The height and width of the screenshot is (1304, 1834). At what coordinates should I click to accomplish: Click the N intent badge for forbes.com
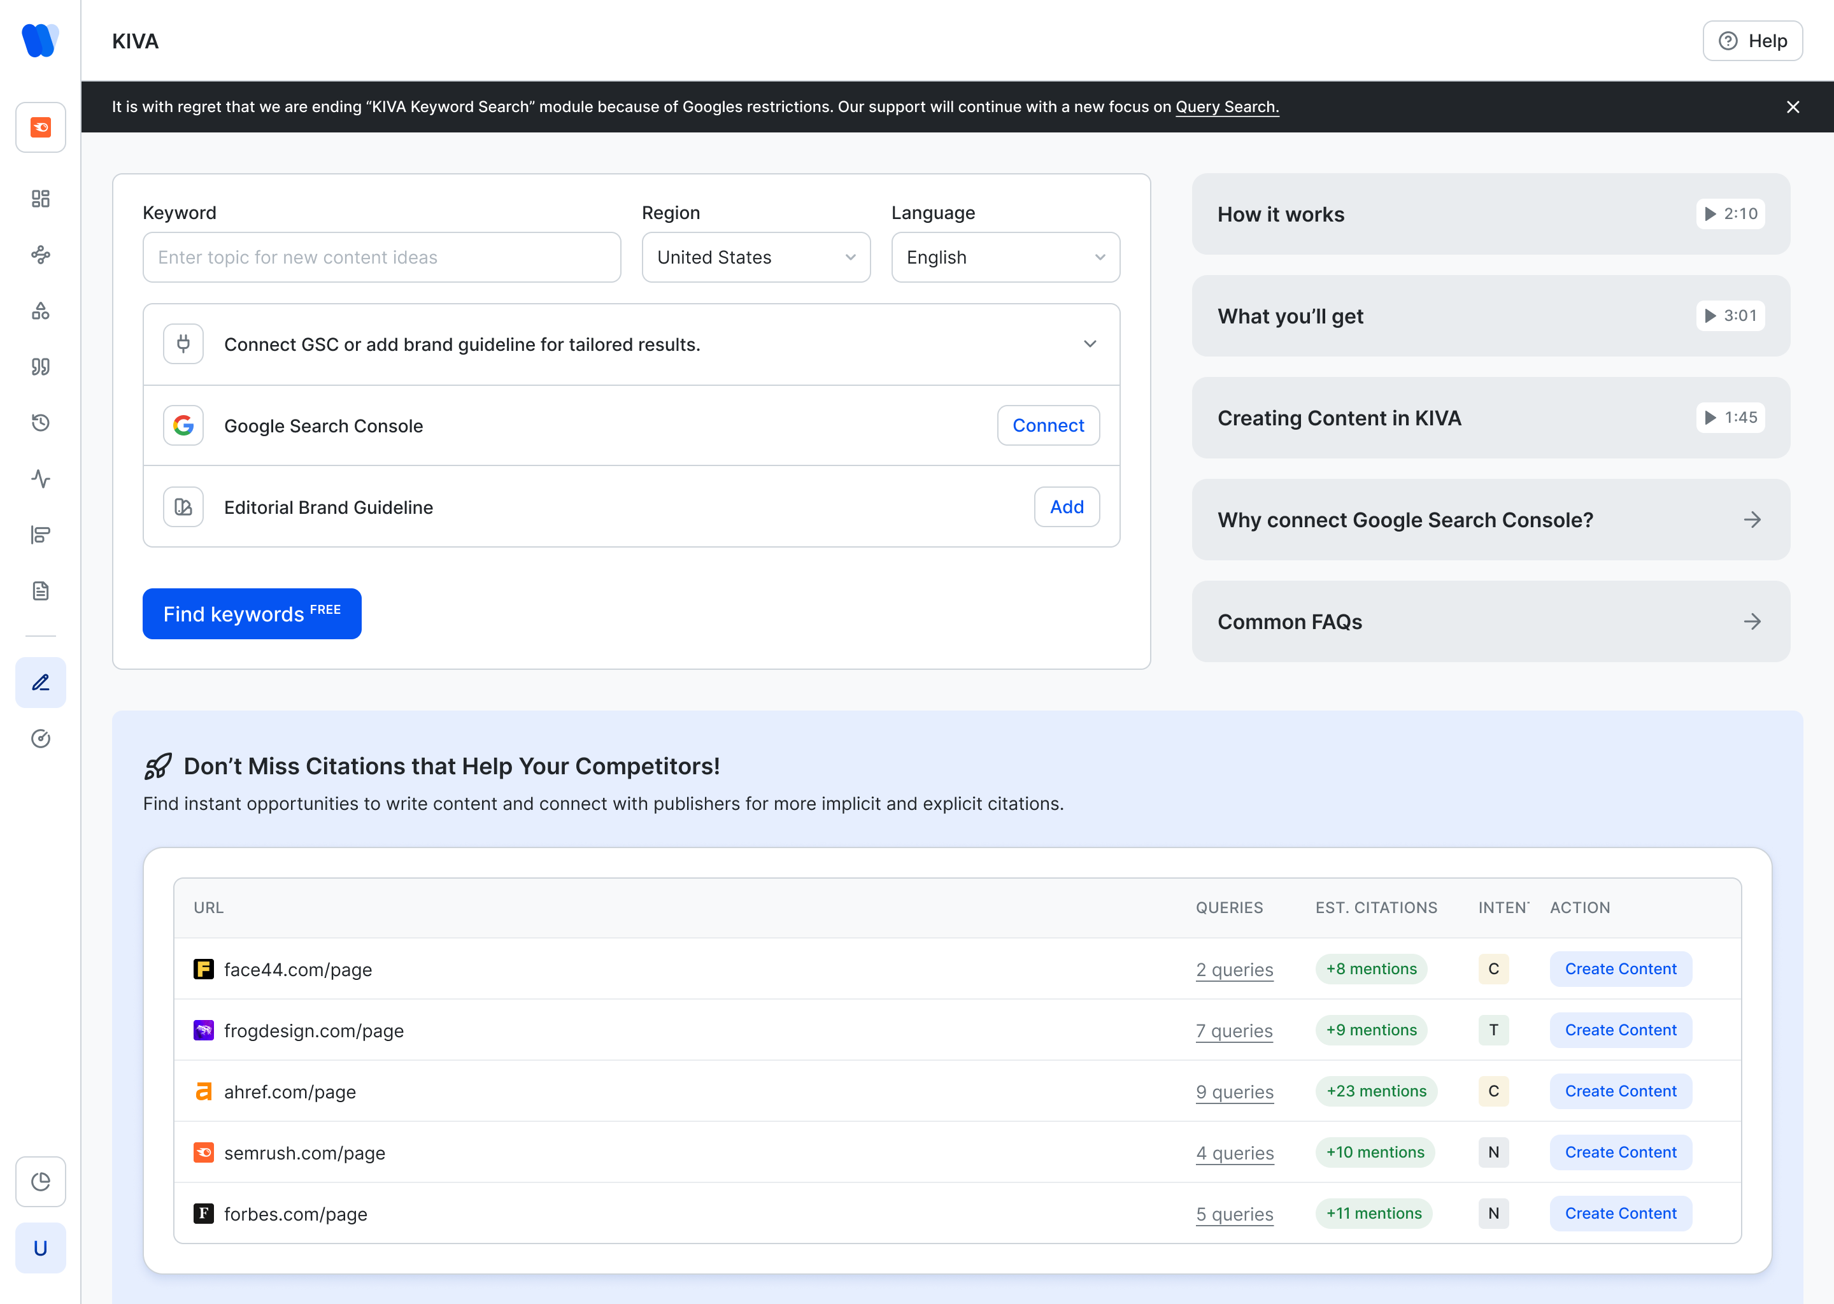[x=1493, y=1213]
